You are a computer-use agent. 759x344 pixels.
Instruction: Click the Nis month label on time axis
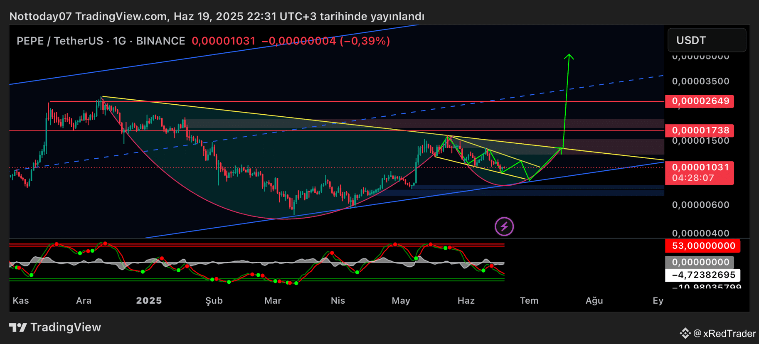(338, 300)
